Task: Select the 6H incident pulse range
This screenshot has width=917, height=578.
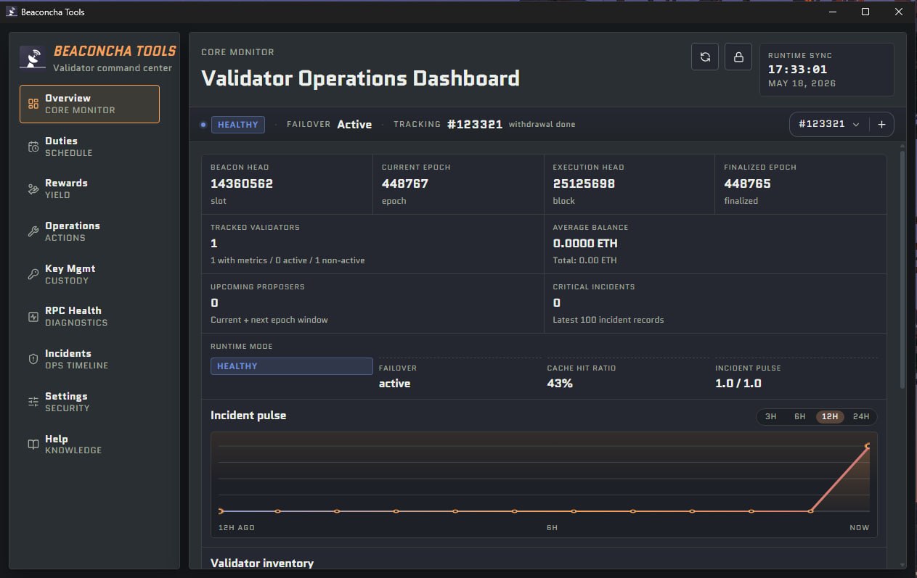Action: click(x=800, y=416)
